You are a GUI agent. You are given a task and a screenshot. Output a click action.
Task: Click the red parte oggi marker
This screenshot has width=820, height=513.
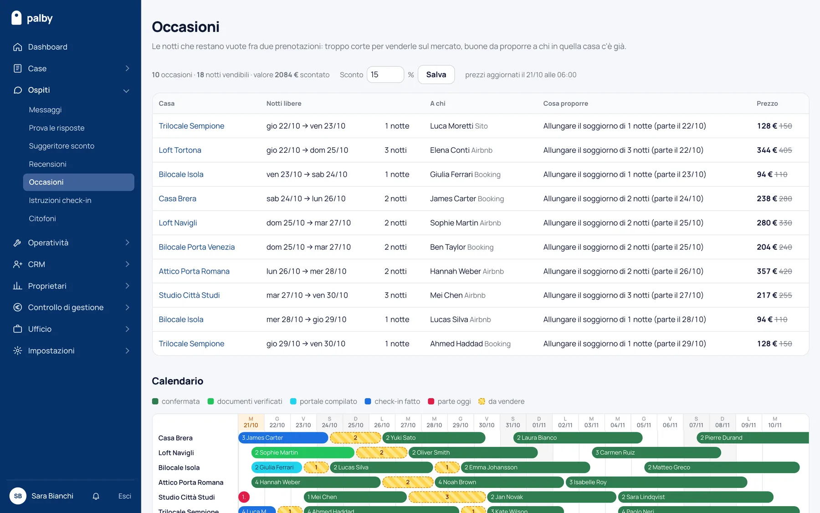point(244,497)
